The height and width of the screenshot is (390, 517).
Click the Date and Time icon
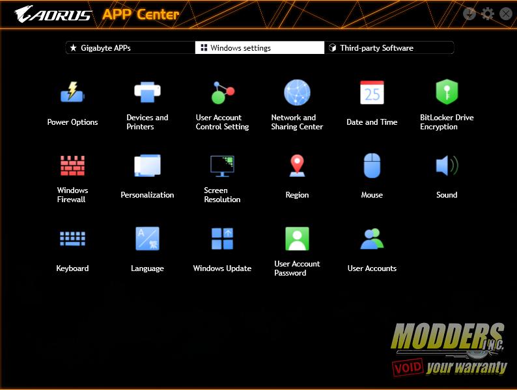coord(372,93)
